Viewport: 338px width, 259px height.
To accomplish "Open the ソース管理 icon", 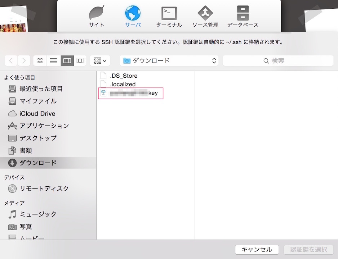I will pyautogui.click(x=205, y=16).
